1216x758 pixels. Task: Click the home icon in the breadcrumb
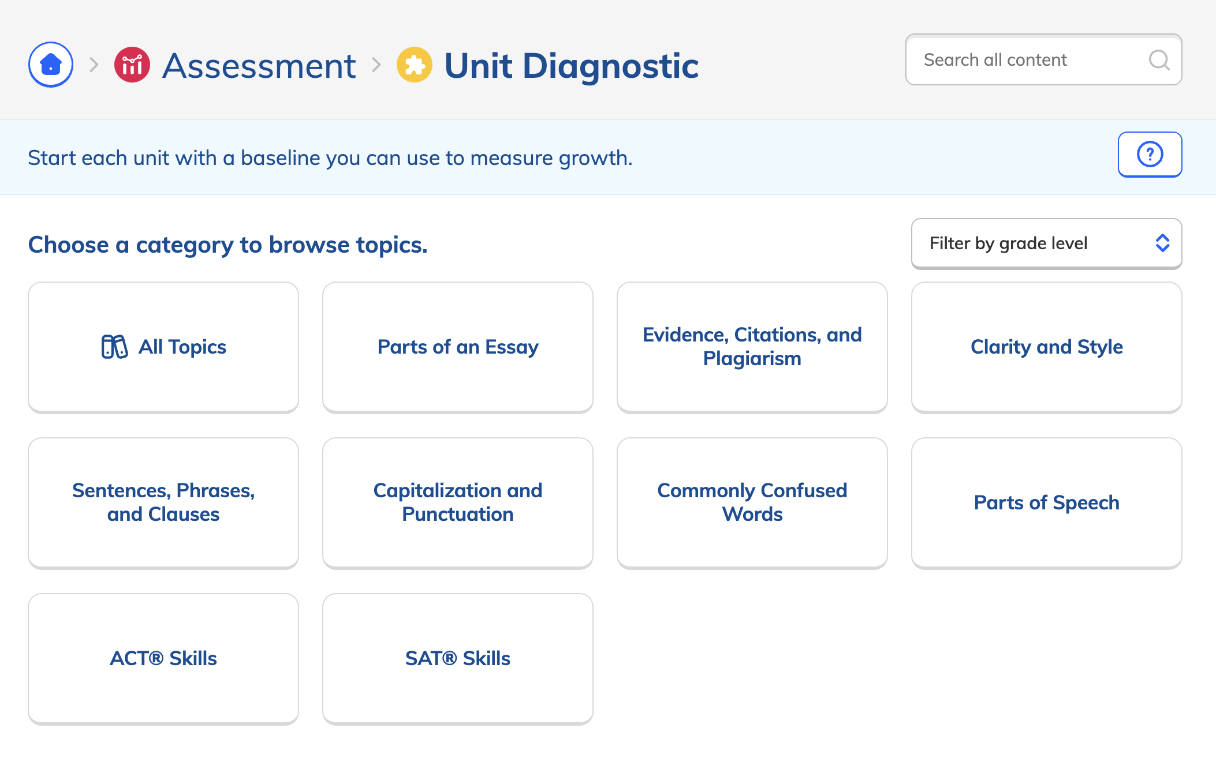pos(50,65)
